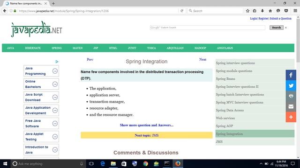300x168 pixels.
Task: Click the AdChoices triangle icon
Action: coord(57,62)
